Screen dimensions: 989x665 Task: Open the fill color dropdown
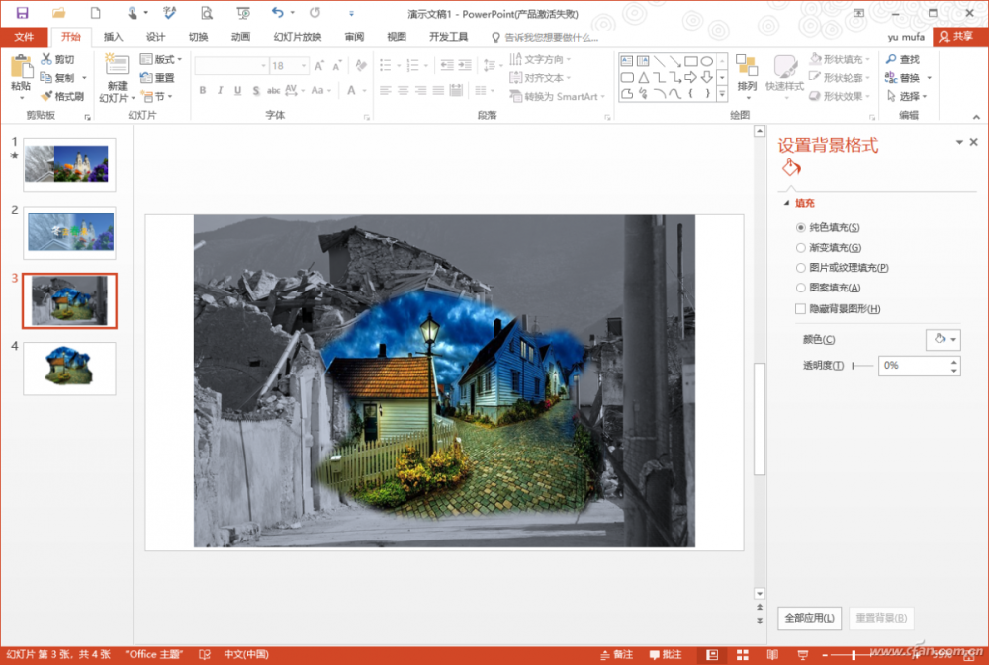click(943, 340)
